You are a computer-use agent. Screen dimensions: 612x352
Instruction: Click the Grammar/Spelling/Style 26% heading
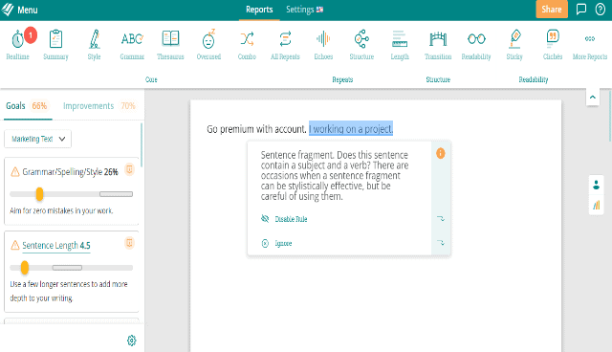[x=70, y=172]
